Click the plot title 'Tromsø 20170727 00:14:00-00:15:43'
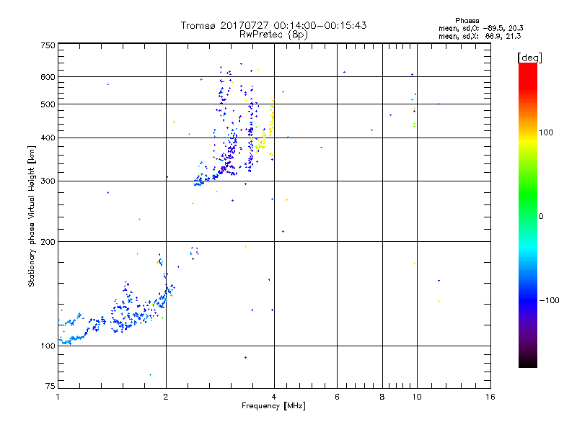The width and height of the screenshot is (577, 432). click(x=273, y=25)
